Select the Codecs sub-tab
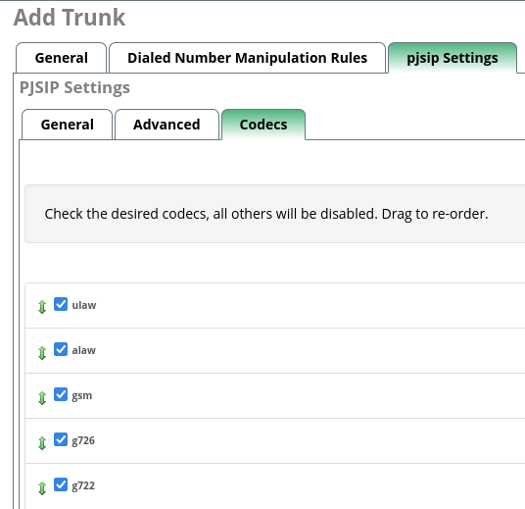 tap(263, 125)
